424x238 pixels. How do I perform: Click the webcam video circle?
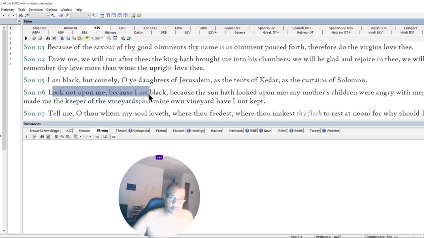tap(159, 196)
